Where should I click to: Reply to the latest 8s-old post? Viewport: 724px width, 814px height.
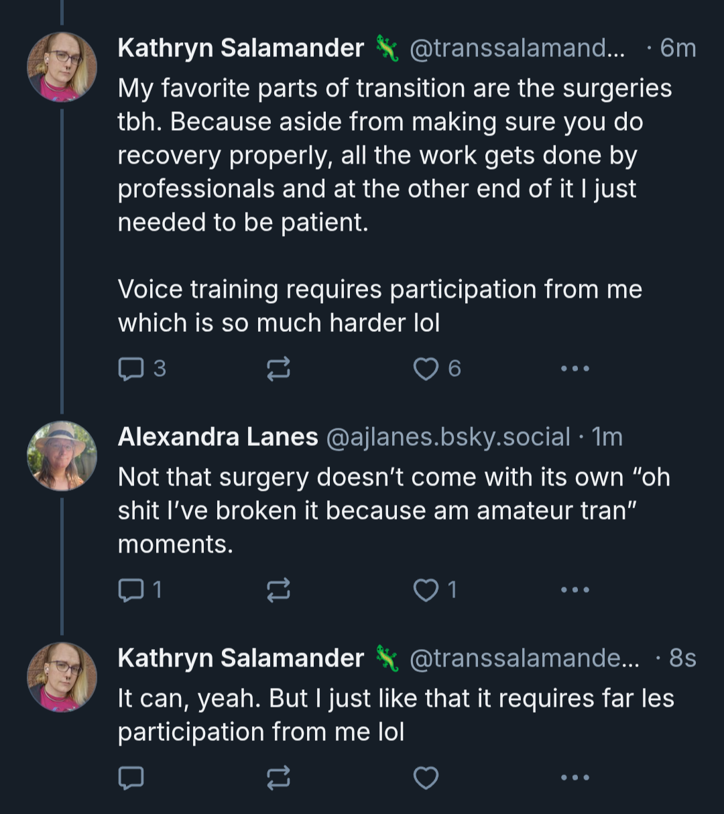click(x=131, y=778)
